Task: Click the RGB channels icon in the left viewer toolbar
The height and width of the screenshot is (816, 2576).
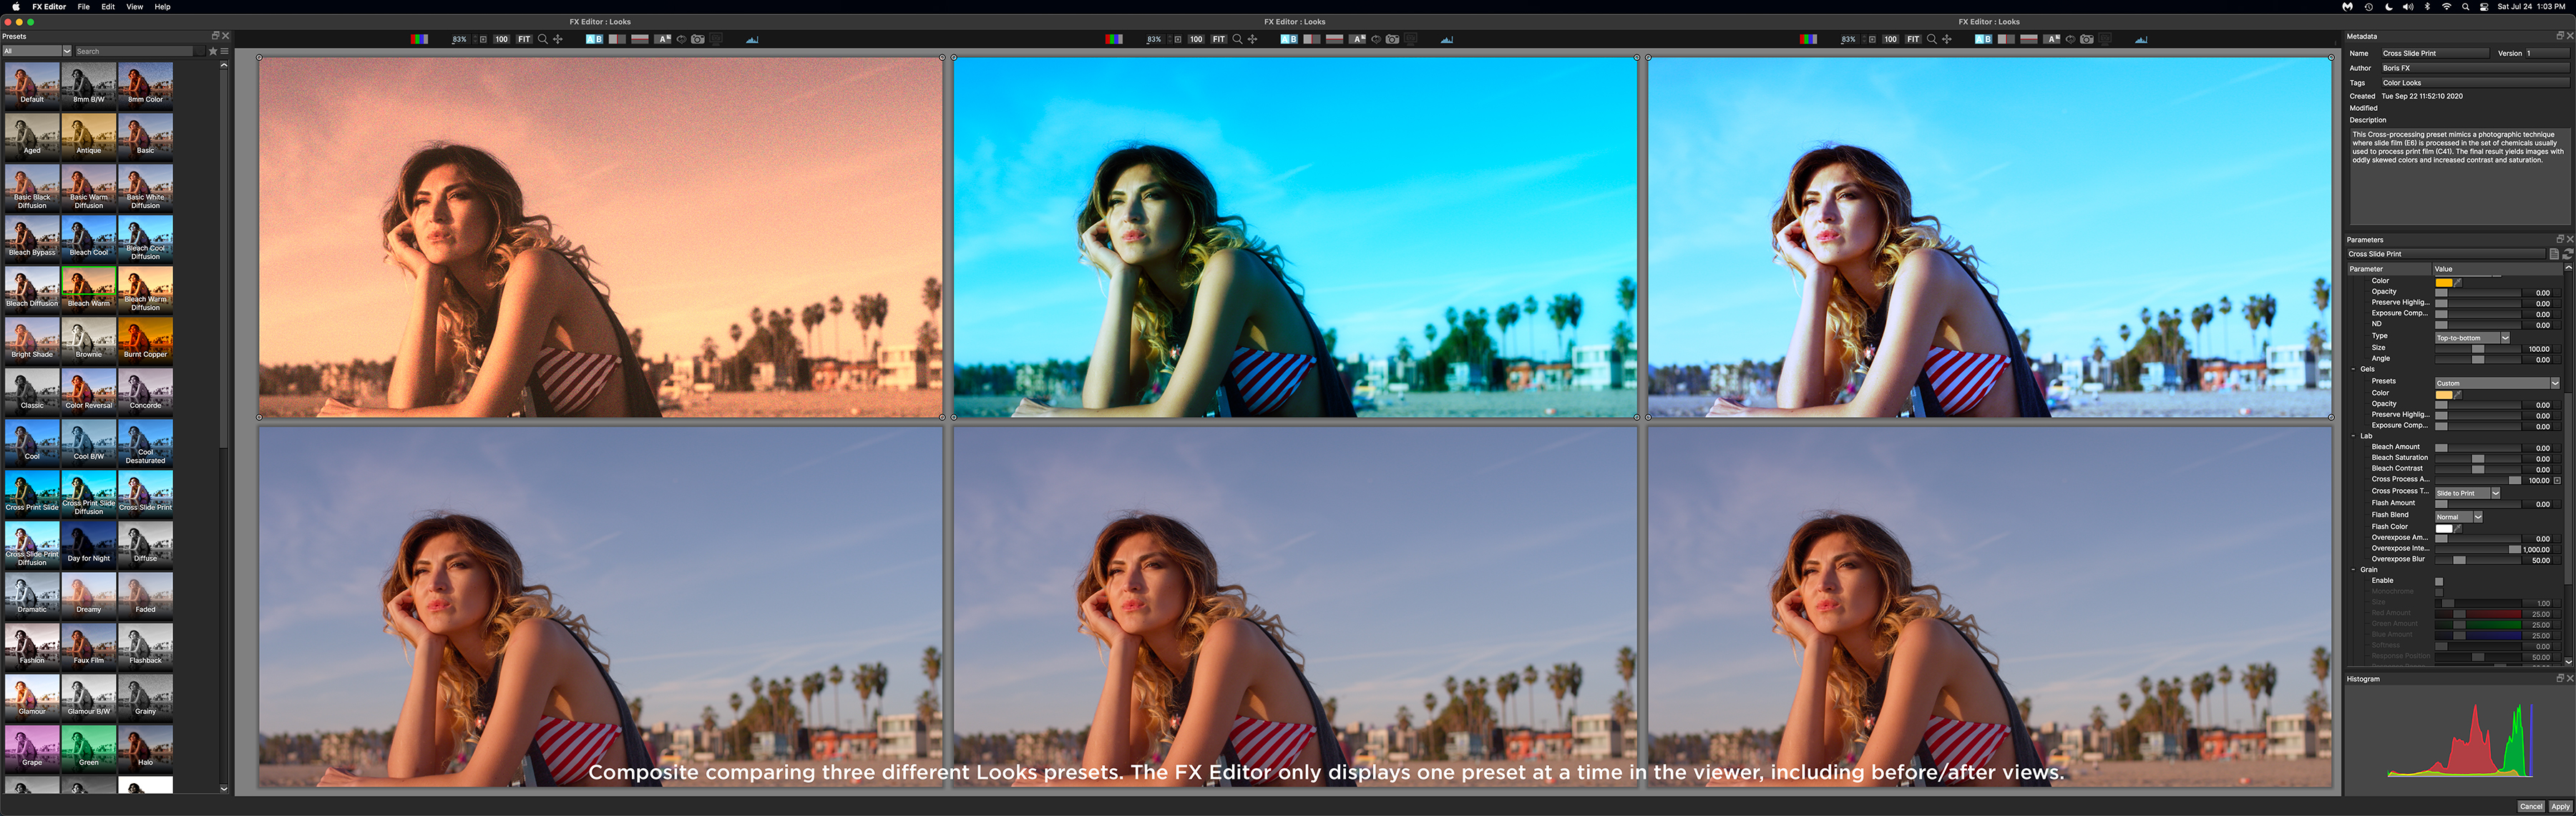Action: (x=419, y=39)
